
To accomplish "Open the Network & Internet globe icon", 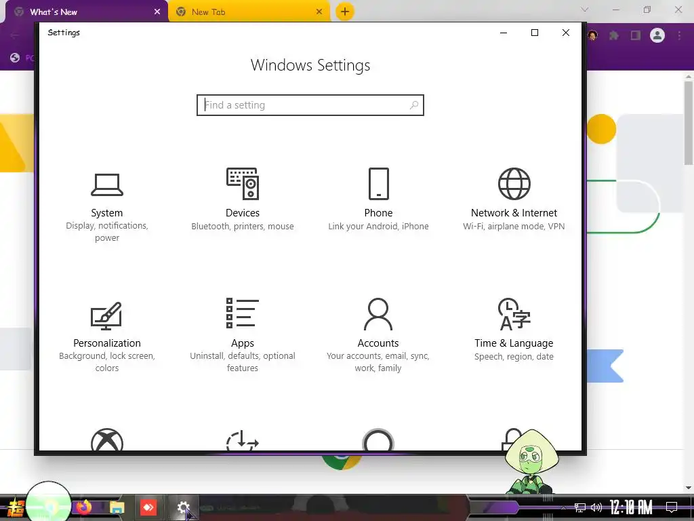I will click(514, 184).
